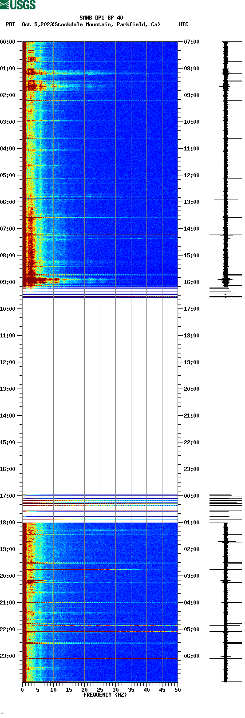Click the date text 'Oct 5,2023'

(37, 24)
